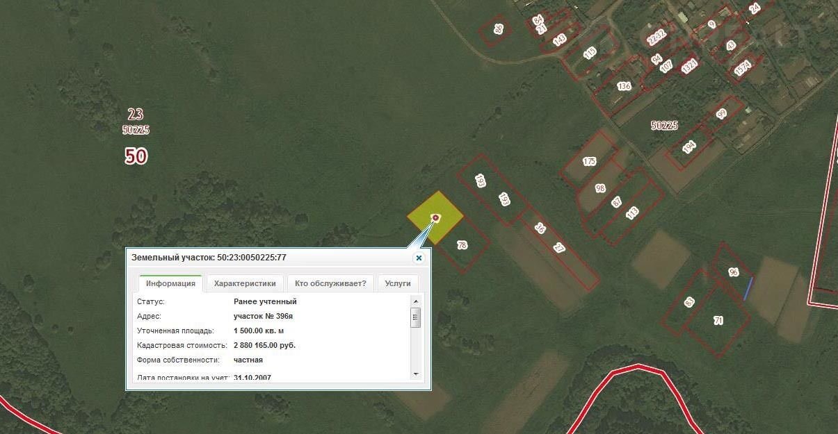This screenshot has width=838, height=434.
Task: Select the parcel labeled 115
Action: [590, 53]
